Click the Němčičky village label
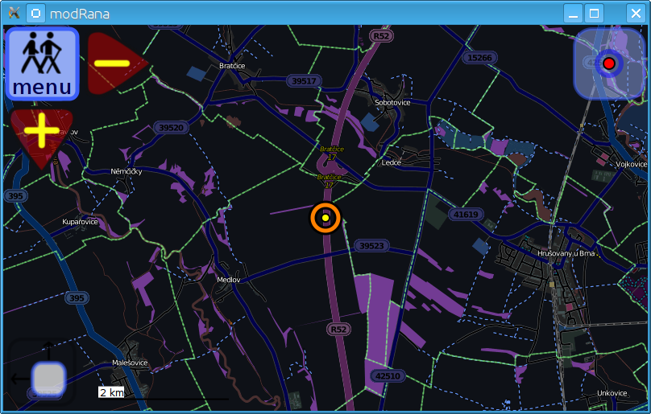 (x=126, y=172)
